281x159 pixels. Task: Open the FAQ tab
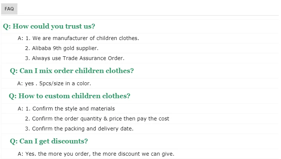pyautogui.click(x=9, y=9)
